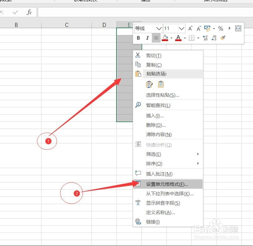This screenshot has width=253, height=246.
Task: Increase font size with the large A icon
Action: click(190, 28)
